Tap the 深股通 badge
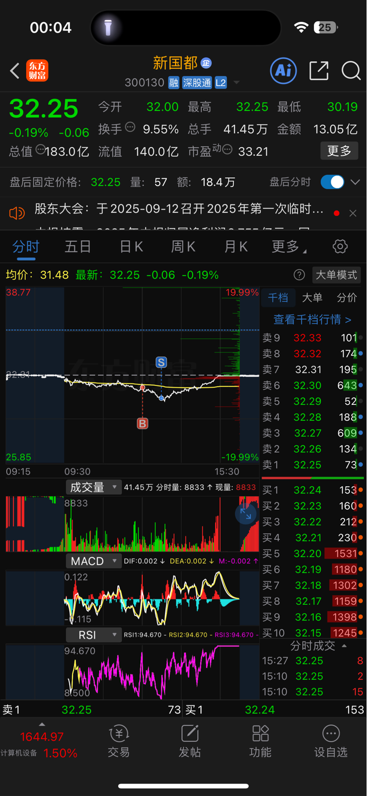The width and height of the screenshot is (367, 796). [197, 83]
